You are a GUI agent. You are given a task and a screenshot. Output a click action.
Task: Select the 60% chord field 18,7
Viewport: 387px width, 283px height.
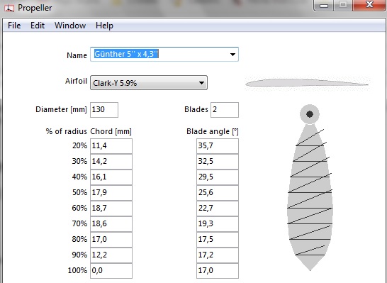(111, 209)
